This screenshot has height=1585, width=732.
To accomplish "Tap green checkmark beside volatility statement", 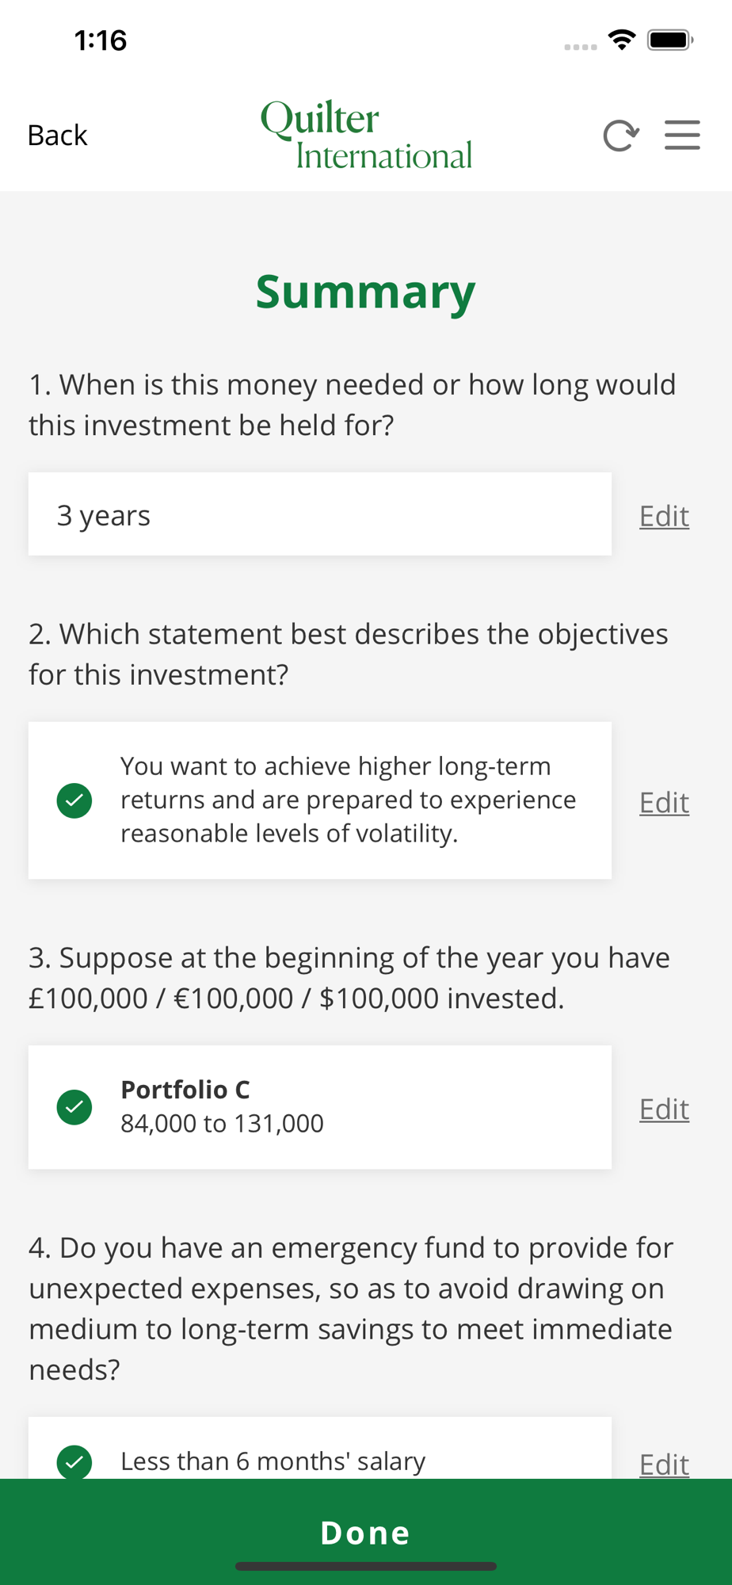I will pos(74,800).
